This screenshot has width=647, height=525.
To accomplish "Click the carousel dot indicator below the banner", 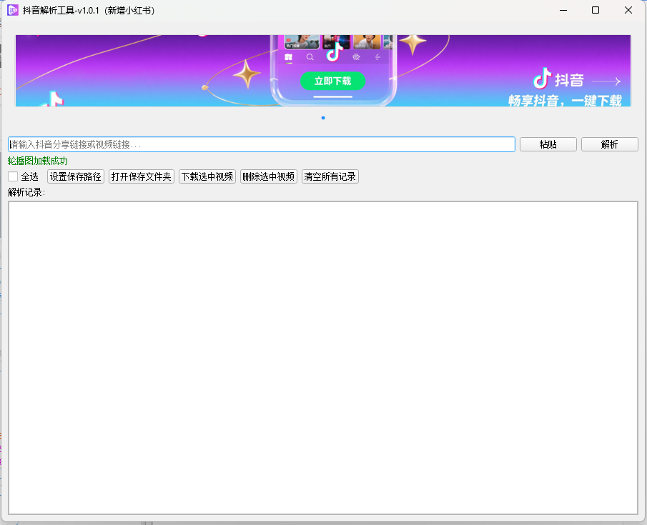I will (x=322, y=117).
